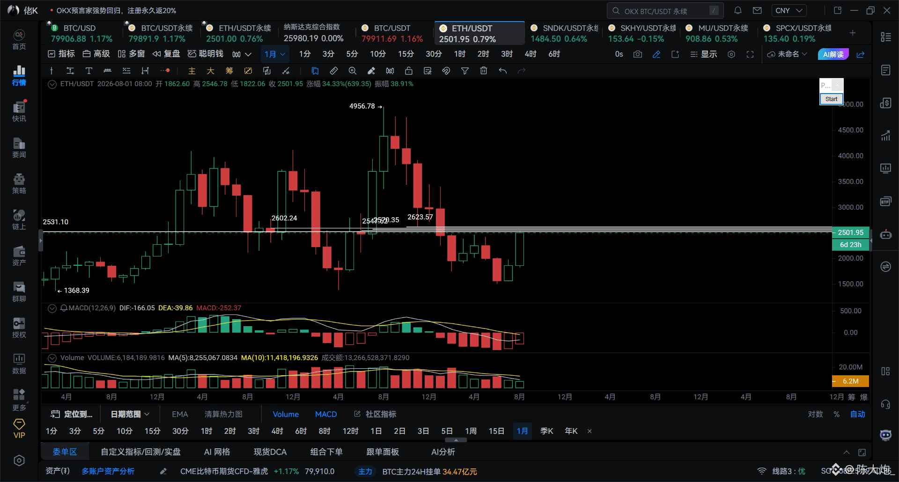Click the blue bookmark drawing icon
This screenshot has height=482, width=899.
(x=315, y=71)
